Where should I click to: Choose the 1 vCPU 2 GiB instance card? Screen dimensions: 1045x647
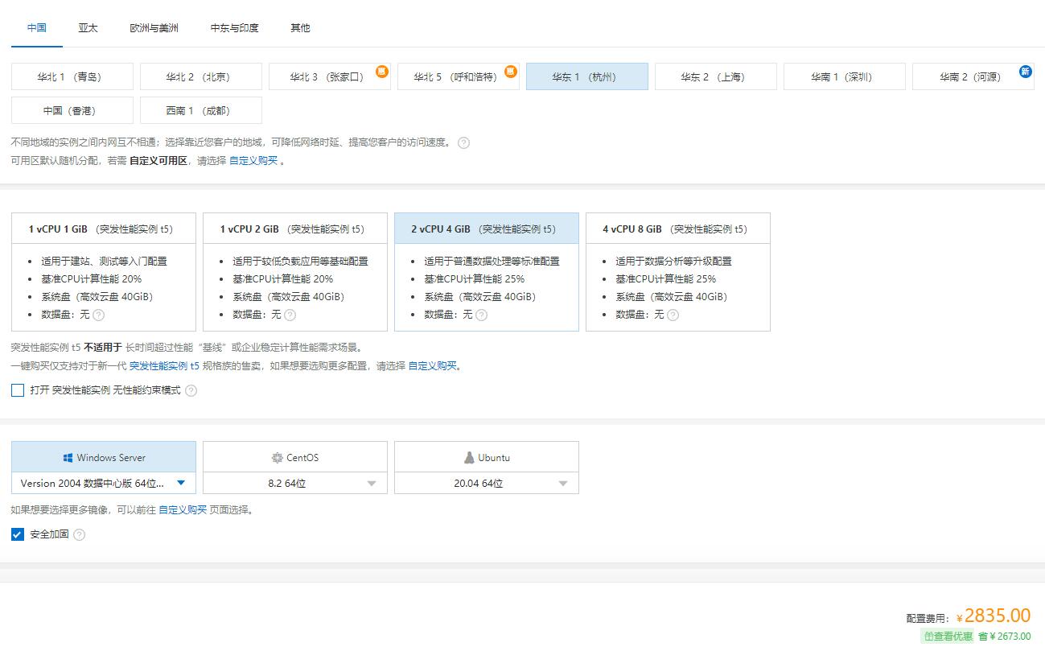(295, 272)
